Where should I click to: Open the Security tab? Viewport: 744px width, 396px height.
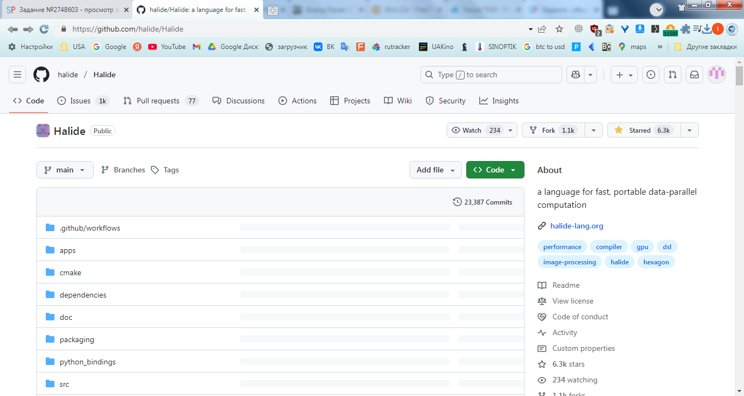[x=446, y=101]
